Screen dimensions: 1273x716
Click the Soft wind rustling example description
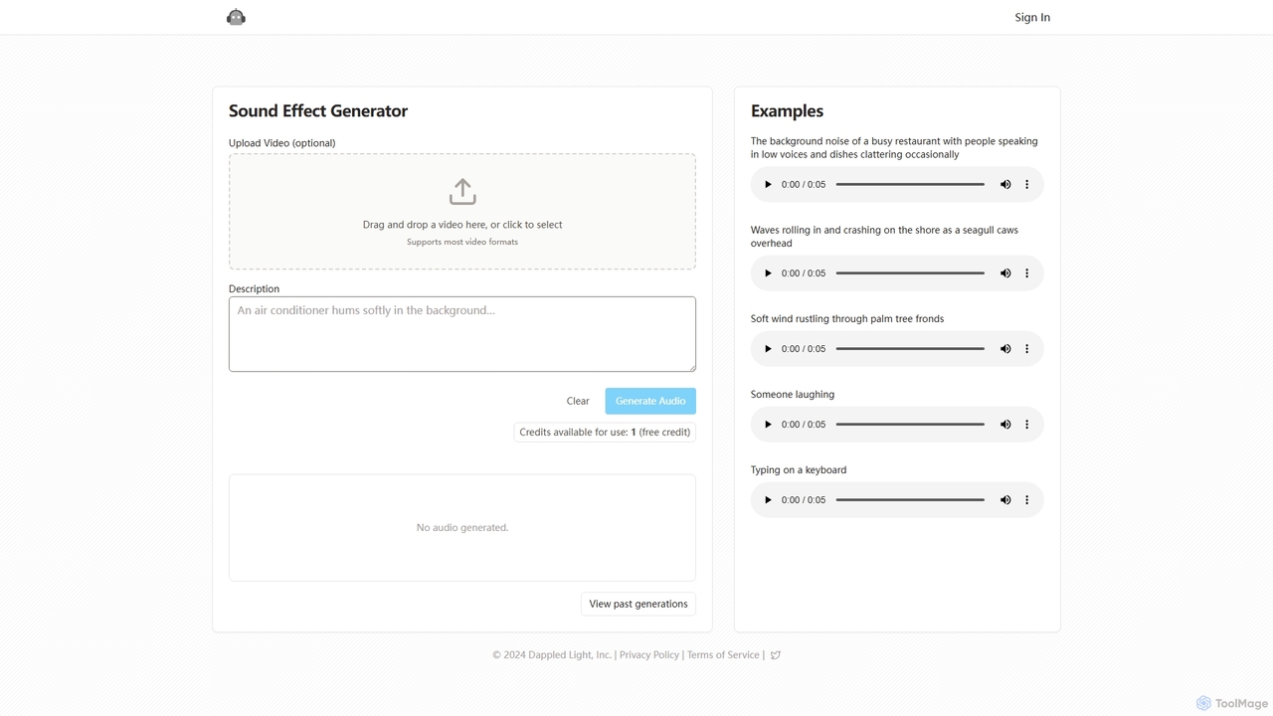847,319
